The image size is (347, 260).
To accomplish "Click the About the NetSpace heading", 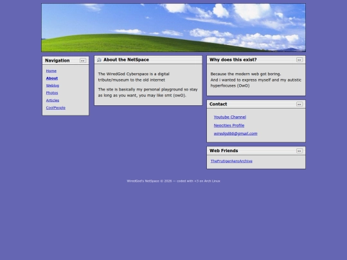I will click(x=126, y=60).
